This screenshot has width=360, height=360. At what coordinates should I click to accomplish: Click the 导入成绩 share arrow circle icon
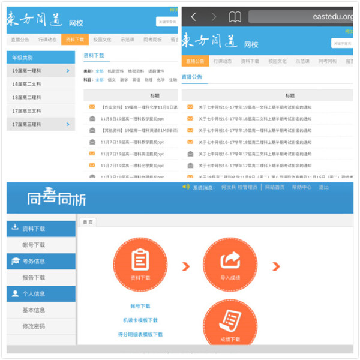point(230,262)
